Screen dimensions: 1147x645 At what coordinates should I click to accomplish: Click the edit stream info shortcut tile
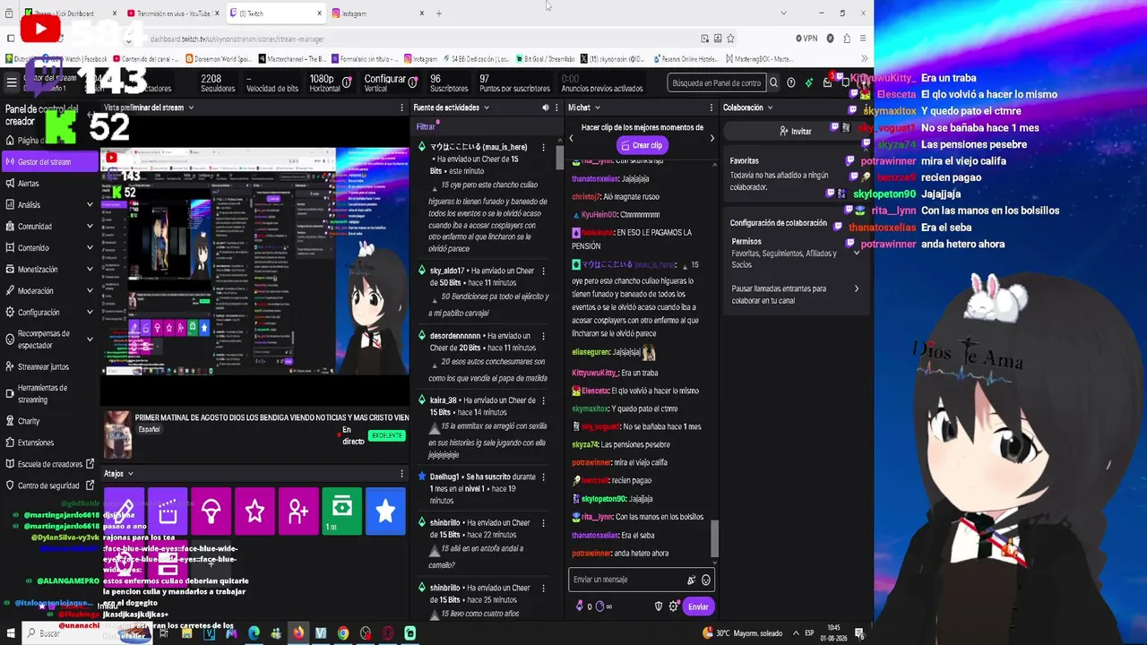pyautogui.click(x=124, y=511)
